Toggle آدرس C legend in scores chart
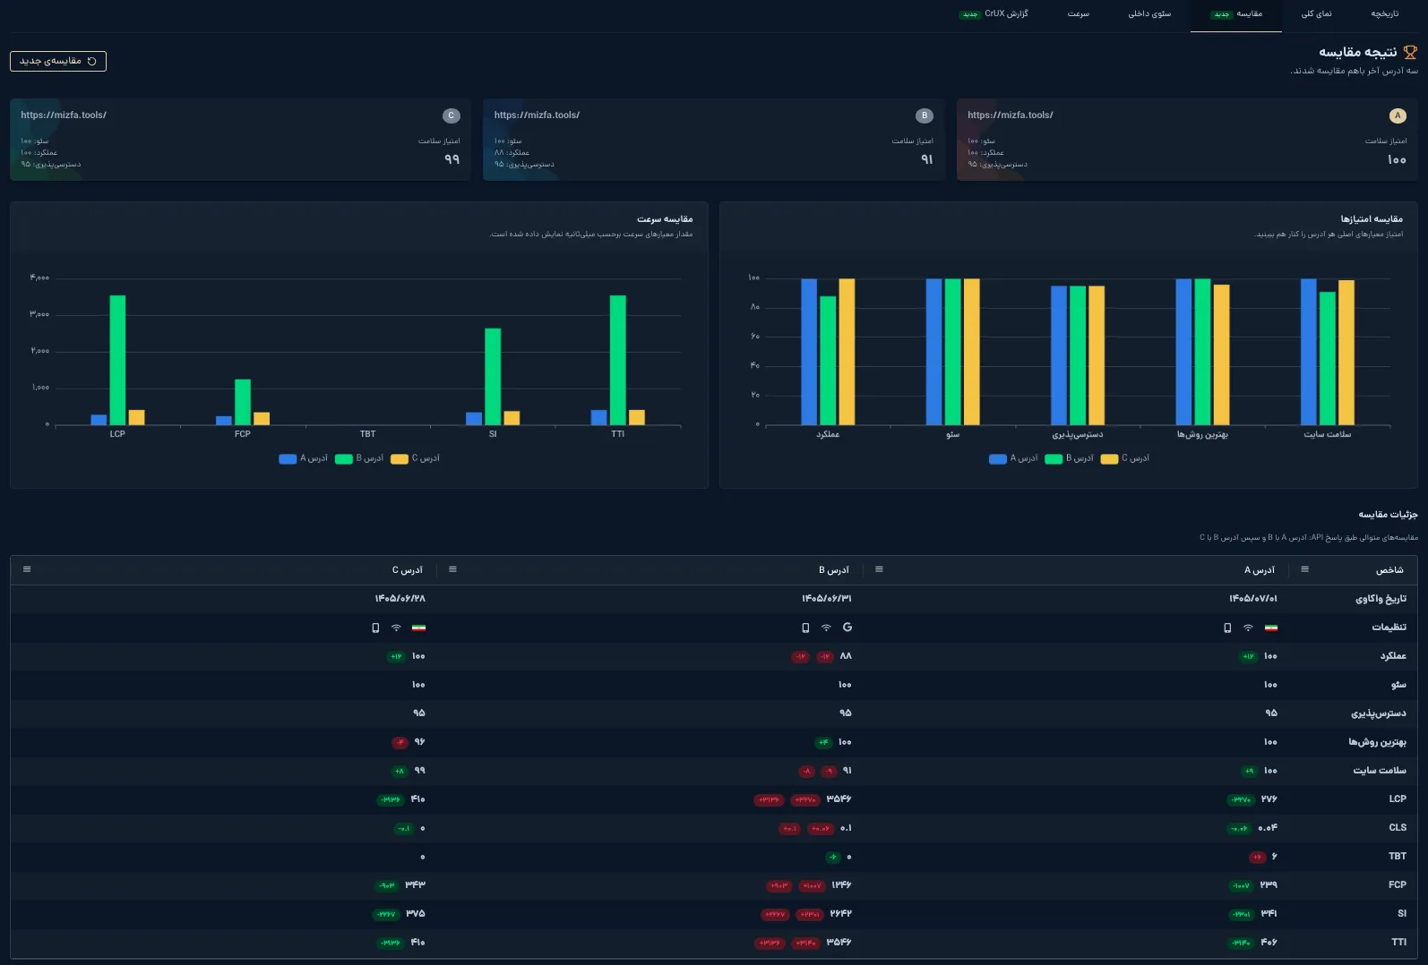 pos(1124,458)
